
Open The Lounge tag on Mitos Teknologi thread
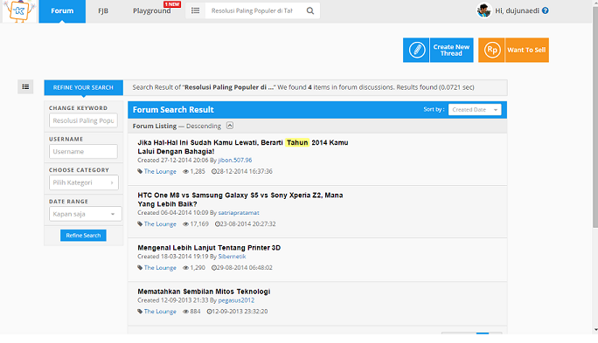pos(160,312)
